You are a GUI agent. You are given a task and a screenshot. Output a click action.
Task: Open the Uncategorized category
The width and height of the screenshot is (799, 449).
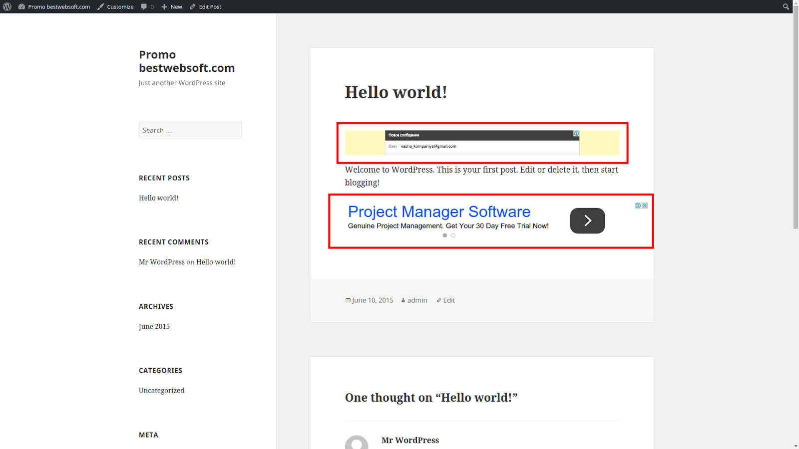(161, 391)
